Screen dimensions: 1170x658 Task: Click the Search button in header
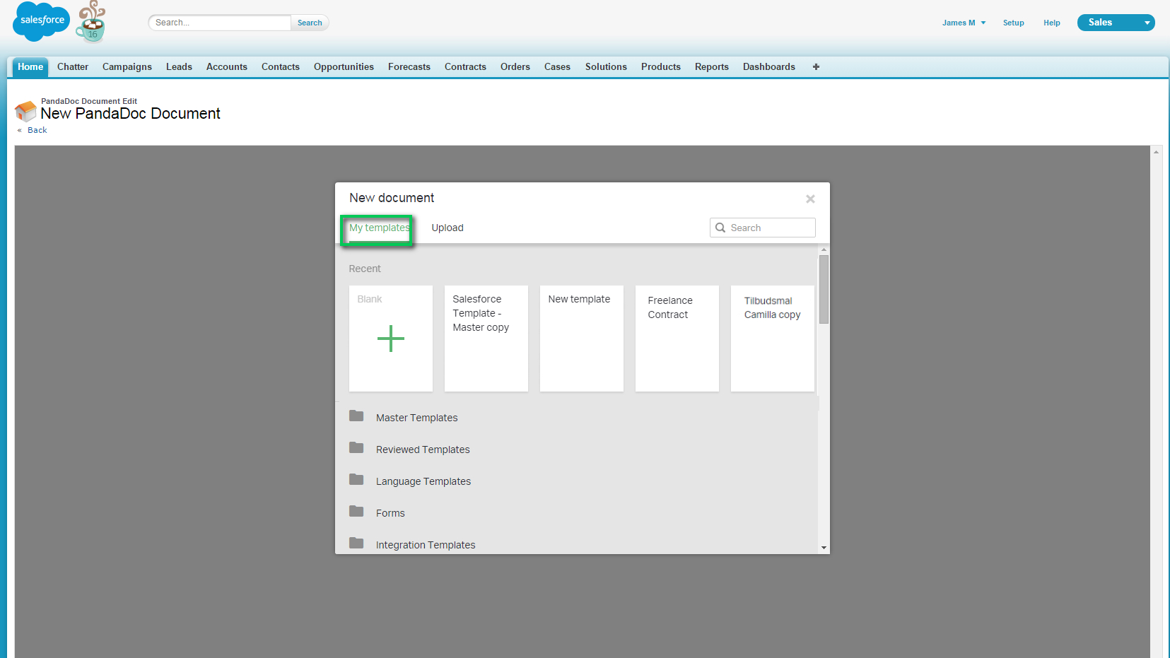coord(310,23)
